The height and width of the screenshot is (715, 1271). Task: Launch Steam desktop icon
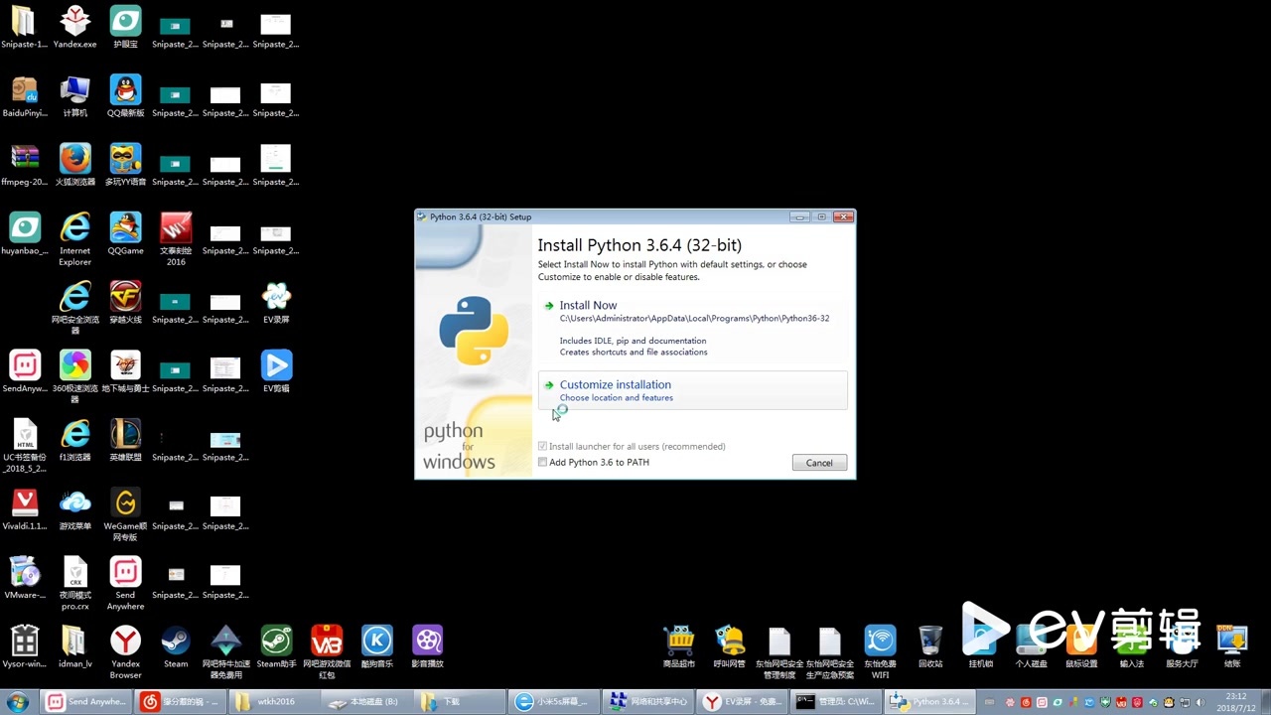tap(176, 646)
